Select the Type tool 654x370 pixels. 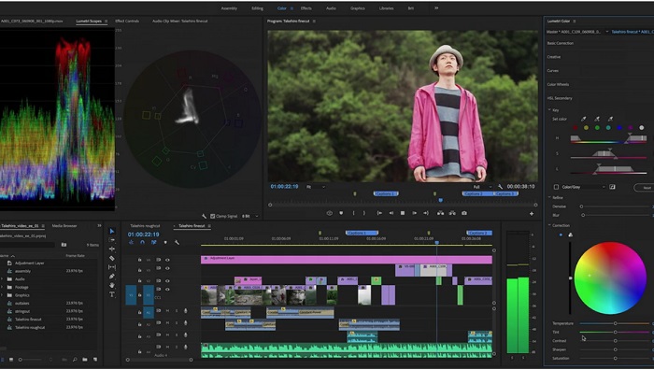(112, 294)
